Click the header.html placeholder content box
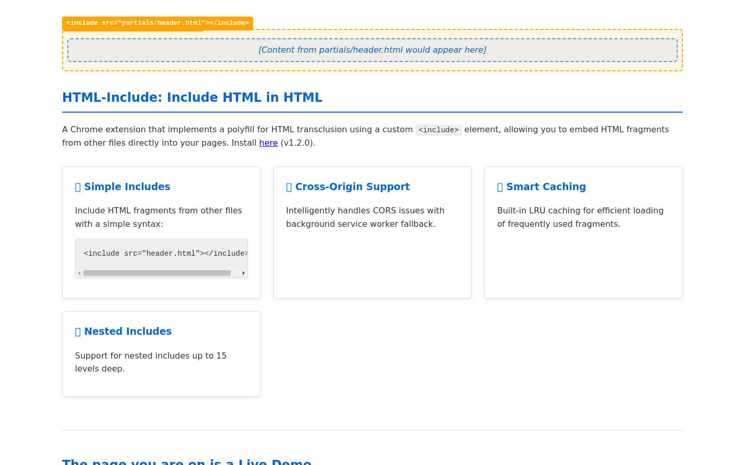745x465 pixels. 373,50
